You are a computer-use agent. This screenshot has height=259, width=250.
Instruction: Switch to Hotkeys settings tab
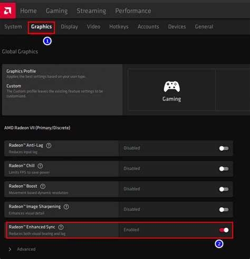point(119,27)
